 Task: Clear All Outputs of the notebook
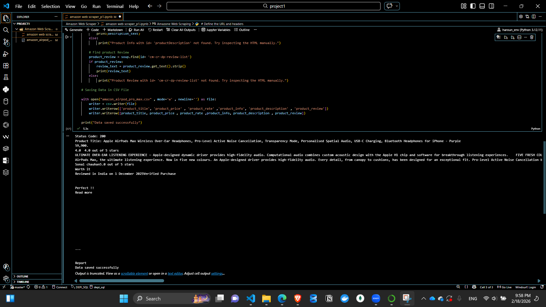[181, 30]
